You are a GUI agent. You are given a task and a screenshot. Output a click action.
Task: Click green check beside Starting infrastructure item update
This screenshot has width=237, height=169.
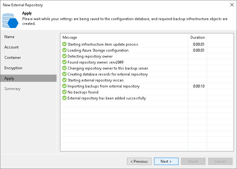(64, 44)
